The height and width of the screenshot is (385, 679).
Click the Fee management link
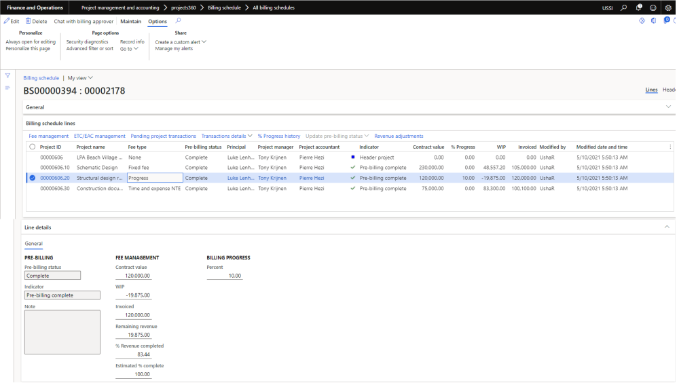[48, 136]
